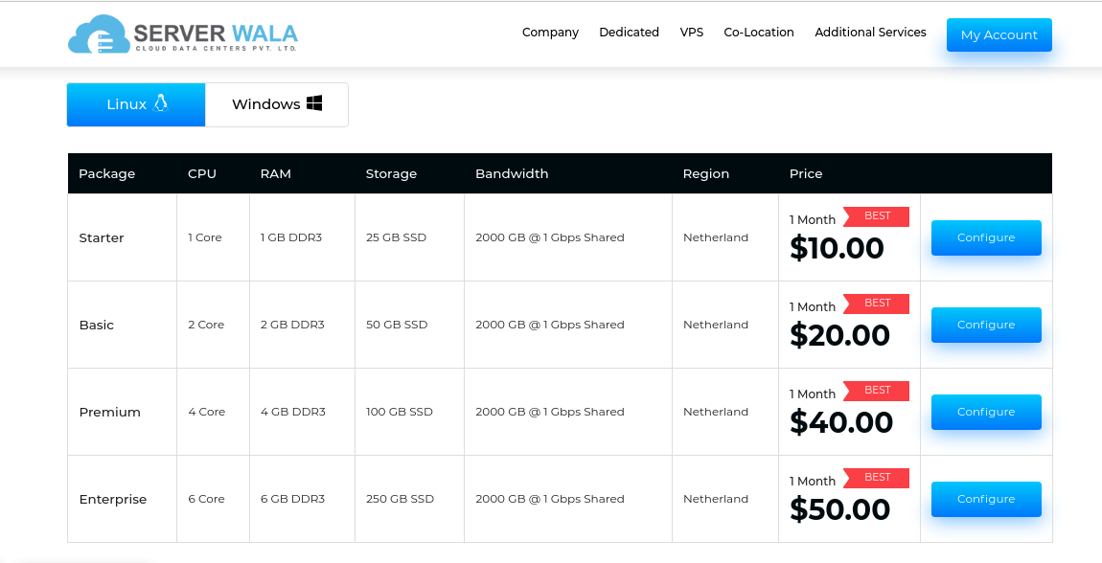The image size is (1102, 563).
Task: Click the $50.00 Enterprise price
Action: 839,509
